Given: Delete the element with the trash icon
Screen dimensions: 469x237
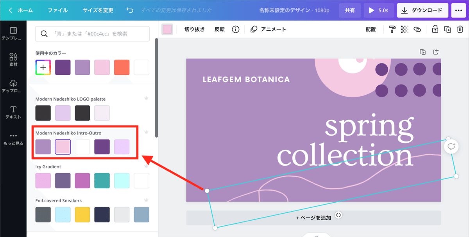Looking at the screenshot, I should coord(460,29).
